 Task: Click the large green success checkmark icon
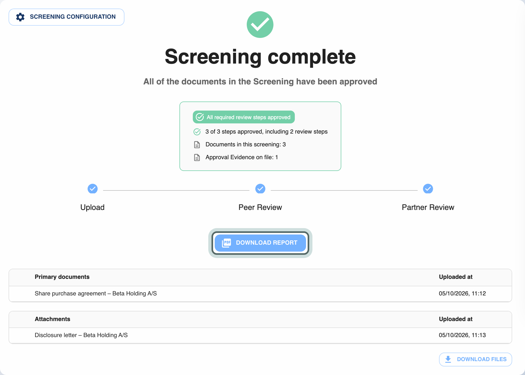click(x=260, y=25)
